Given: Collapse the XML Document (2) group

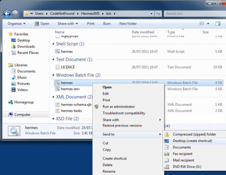Looking at the screenshot, I should pos(53,97).
